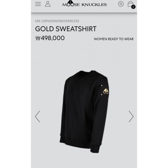Click the sweatshirt's ribbed sleeve cuff
Screen dimensions: 168x168
[x=95, y=149]
